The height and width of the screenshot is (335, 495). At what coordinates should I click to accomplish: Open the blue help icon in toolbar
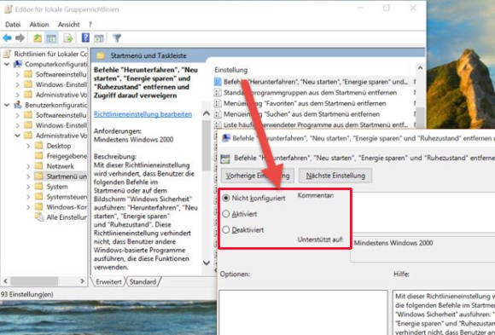point(85,38)
